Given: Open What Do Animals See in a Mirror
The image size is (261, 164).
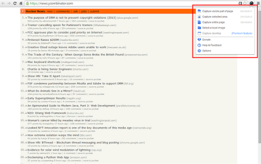Looking at the screenshot, I should click(50, 91).
